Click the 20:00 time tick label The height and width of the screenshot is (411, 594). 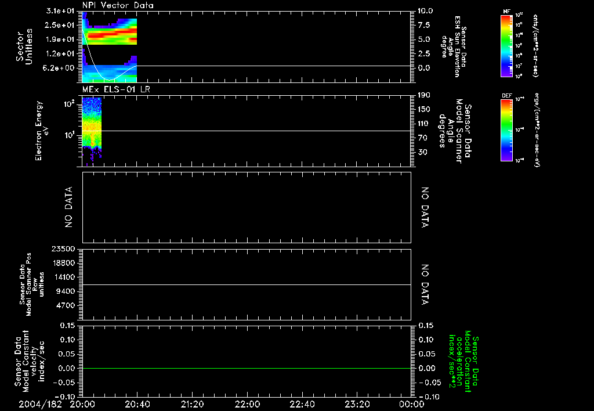click(x=82, y=404)
